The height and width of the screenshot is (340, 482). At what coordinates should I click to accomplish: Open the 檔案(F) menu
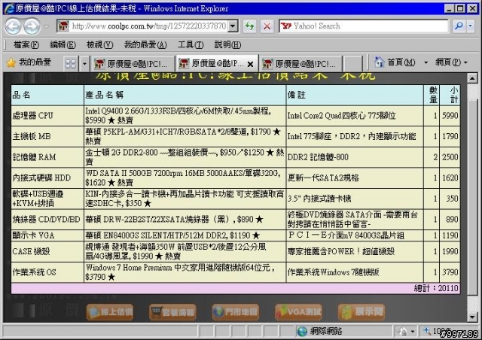[x=26, y=45]
